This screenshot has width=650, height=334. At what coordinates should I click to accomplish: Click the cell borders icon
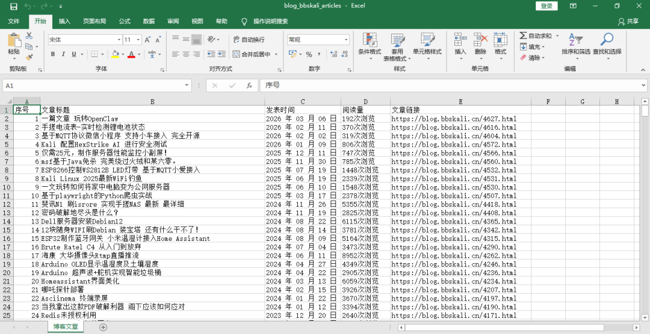point(94,54)
